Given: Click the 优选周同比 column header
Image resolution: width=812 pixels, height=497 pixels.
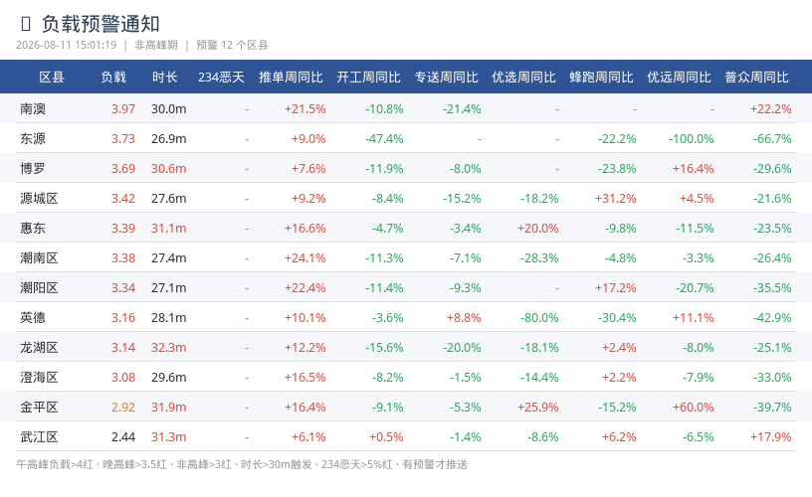Looking at the screenshot, I should click(x=523, y=78).
